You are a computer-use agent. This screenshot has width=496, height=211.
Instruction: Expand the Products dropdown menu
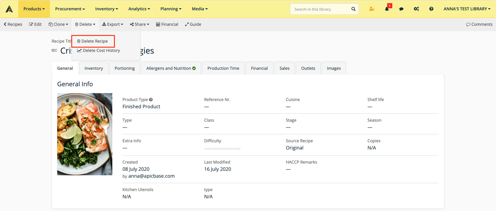tap(34, 9)
